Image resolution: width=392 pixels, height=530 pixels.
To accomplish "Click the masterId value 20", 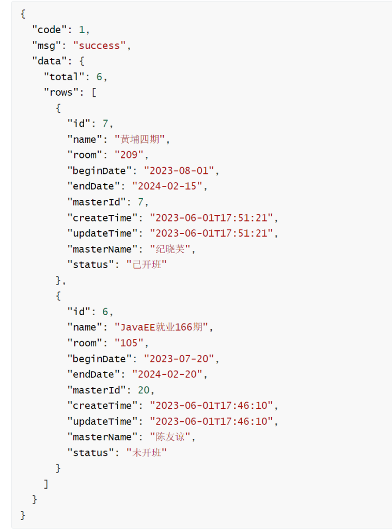I will click(x=144, y=390).
